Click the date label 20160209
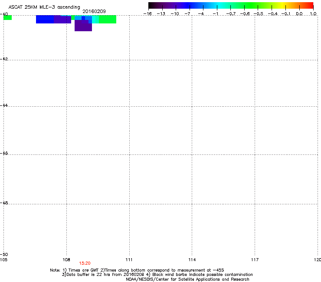Image resolution: width=321 pixels, height=282 pixels. [94, 11]
